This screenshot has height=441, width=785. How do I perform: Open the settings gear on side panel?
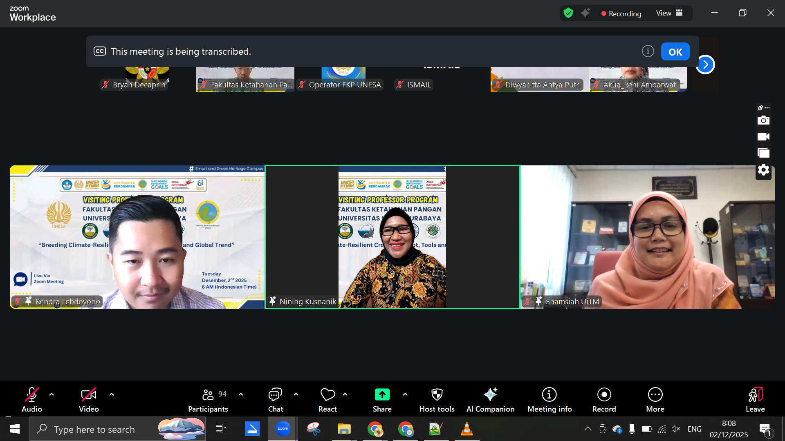pyautogui.click(x=763, y=170)
